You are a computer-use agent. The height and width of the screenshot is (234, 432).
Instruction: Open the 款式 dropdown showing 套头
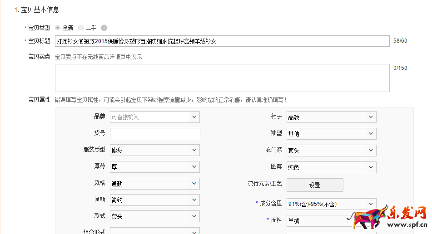pos(154,216)
